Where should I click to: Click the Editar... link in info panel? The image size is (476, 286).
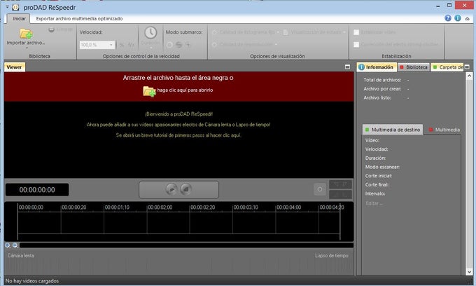[x=374, y=203]
